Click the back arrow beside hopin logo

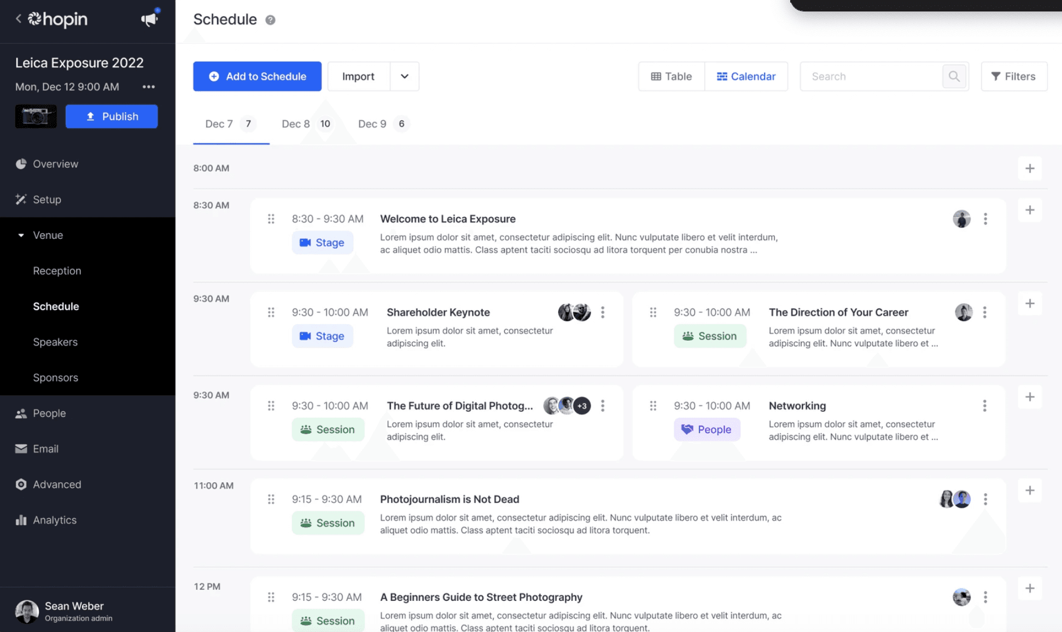[19, 19]
